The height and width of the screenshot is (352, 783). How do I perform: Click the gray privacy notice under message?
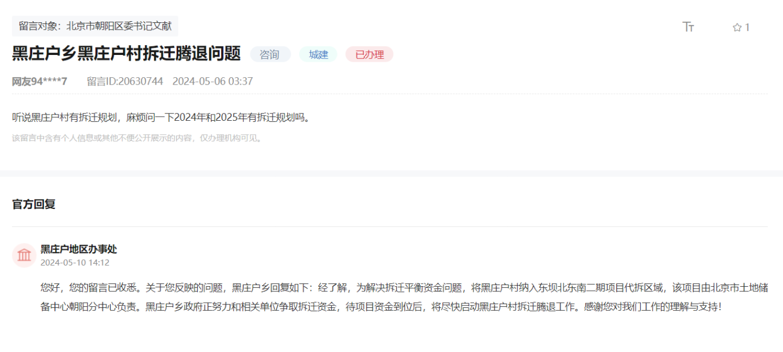tap(137, 138)
